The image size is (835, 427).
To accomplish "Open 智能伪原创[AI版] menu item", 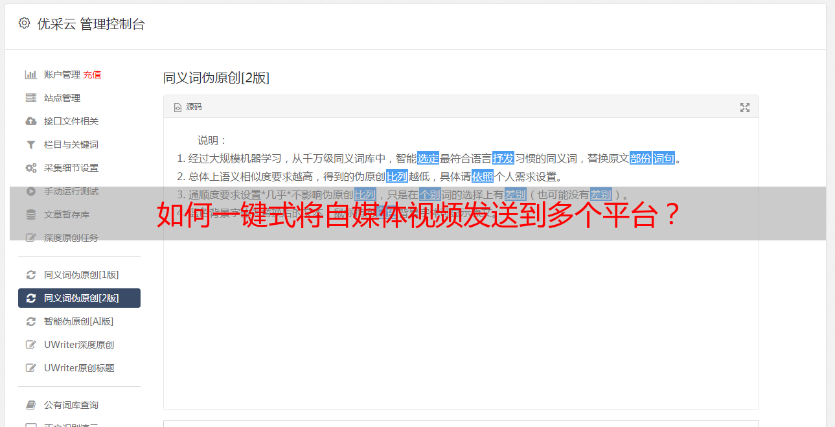I will pos(79,321).
